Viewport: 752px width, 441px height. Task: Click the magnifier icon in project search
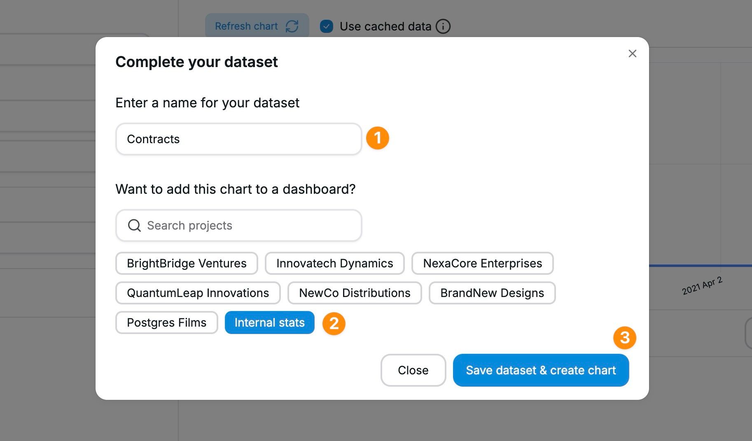134,225
